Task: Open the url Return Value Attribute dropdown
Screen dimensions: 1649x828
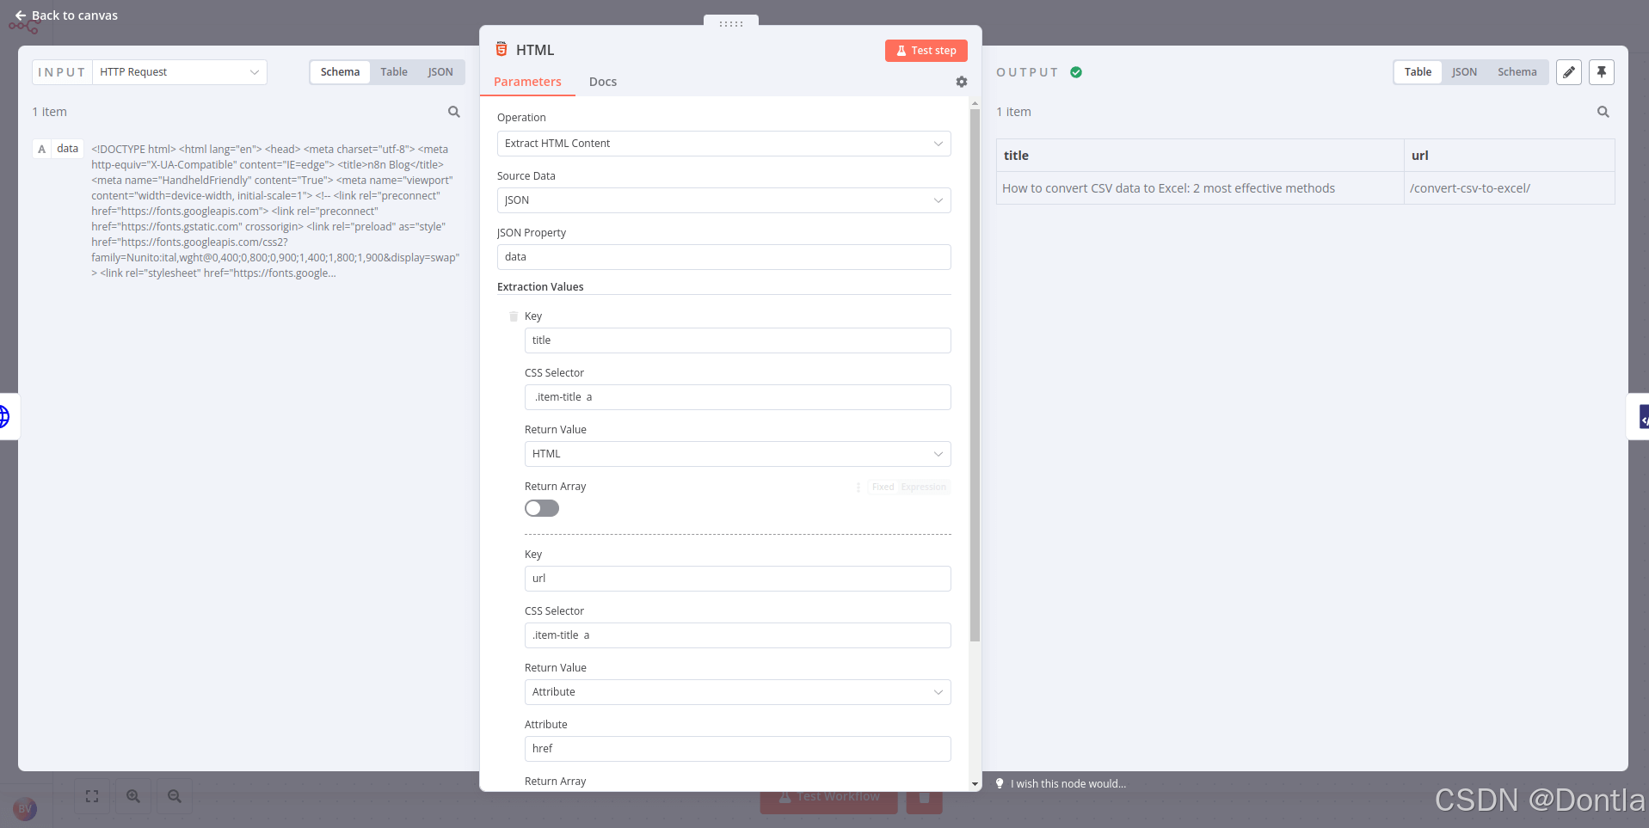Action: click(738, 692)
